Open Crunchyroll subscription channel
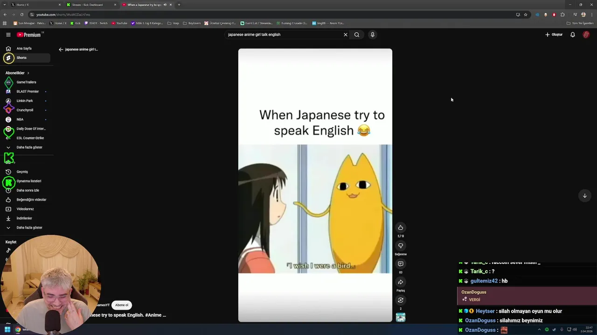The image size is (597, 335). (x=26, y=110)
